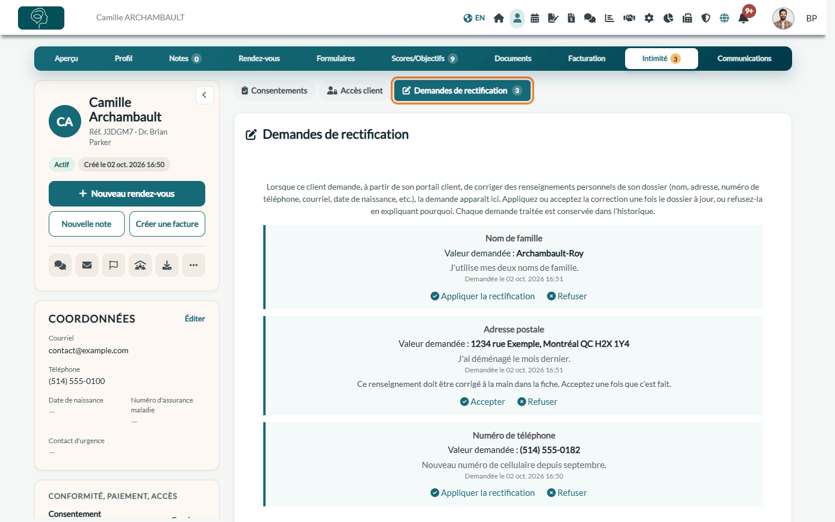Click the pie chart reports icon

tap(668, 18)
